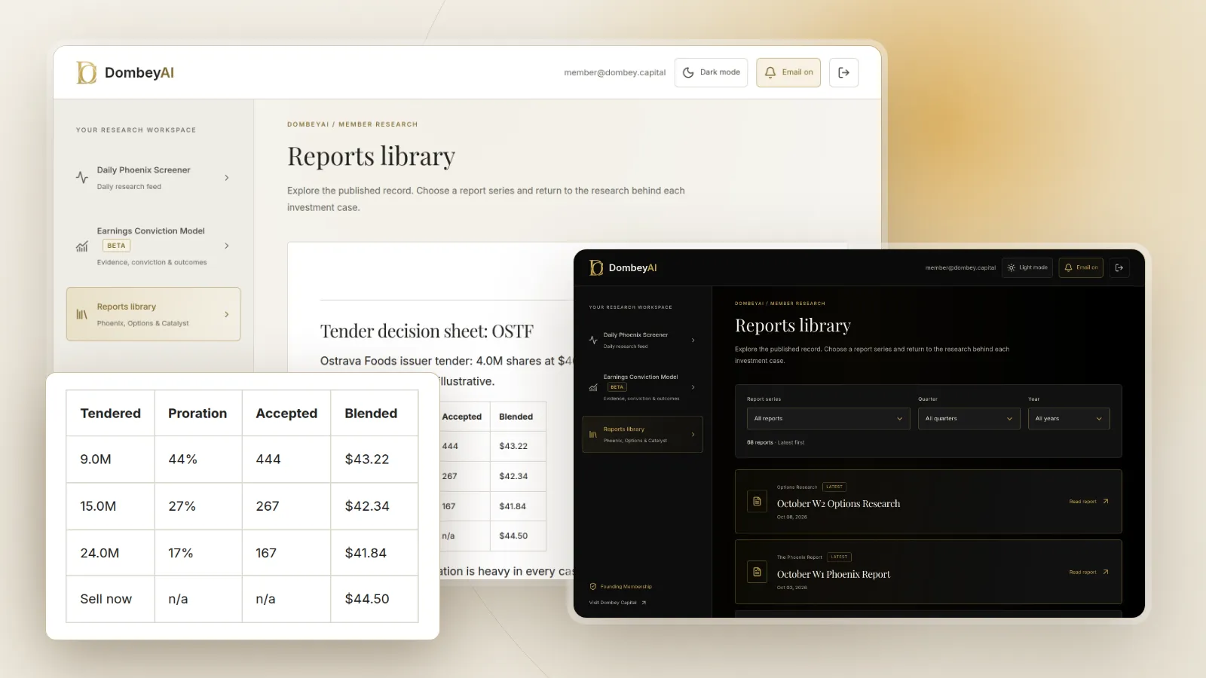The height and width of the screenshot is (678, 1206).
Task: Click the external arrow icon beside Visit Dombey Capital
Action: pos(644,603)
